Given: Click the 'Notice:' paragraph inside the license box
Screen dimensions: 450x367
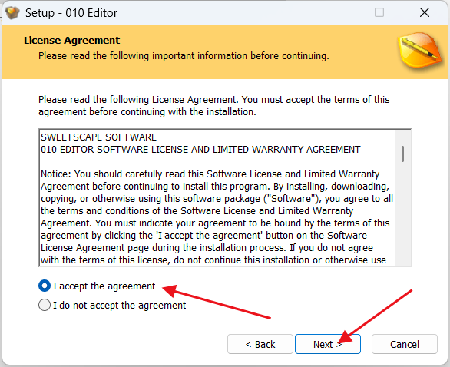Looking at the screenshot, I should coord(217,217).
